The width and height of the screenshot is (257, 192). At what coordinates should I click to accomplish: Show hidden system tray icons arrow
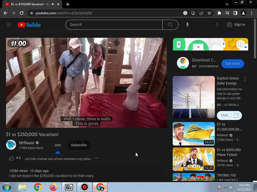click(x=213, y=187)
